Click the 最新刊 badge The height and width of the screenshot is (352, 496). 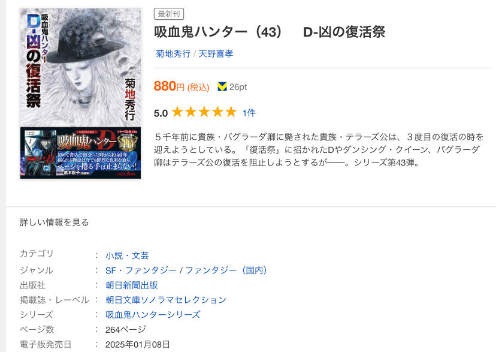[x=169, y=14]
